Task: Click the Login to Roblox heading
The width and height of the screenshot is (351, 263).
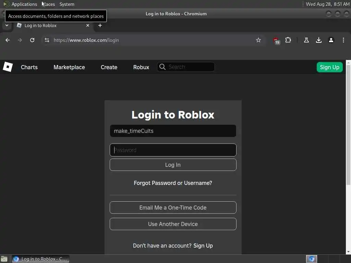Action: [x=173, y=115]
